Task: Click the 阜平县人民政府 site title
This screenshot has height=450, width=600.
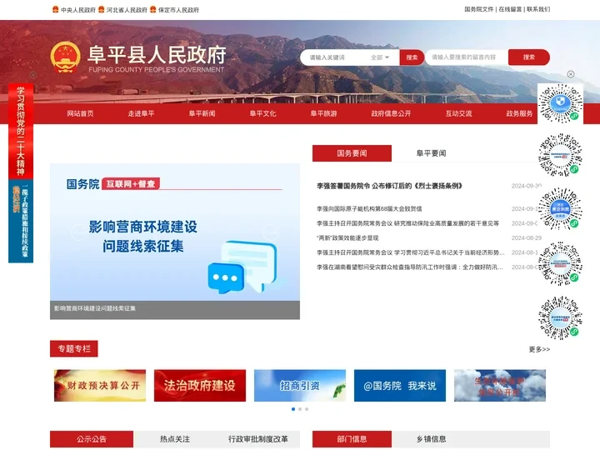Action: [157, 55]
